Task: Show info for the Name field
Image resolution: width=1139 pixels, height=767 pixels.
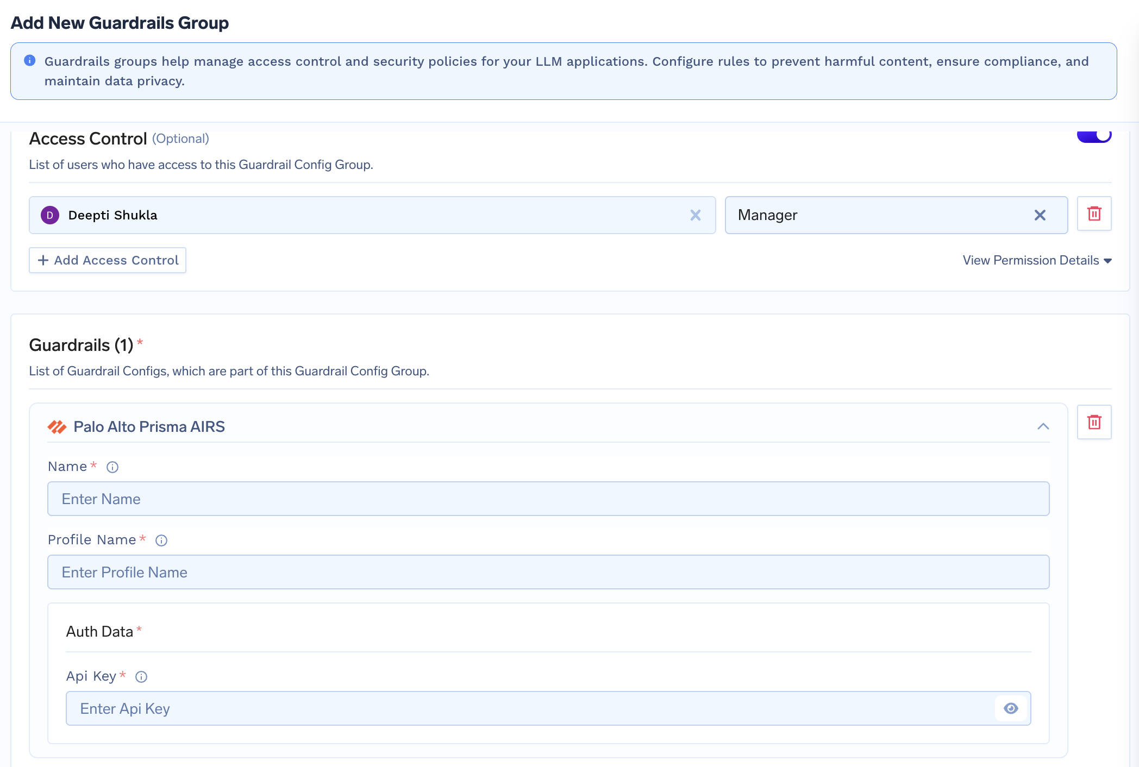Action: pos(112,467)
